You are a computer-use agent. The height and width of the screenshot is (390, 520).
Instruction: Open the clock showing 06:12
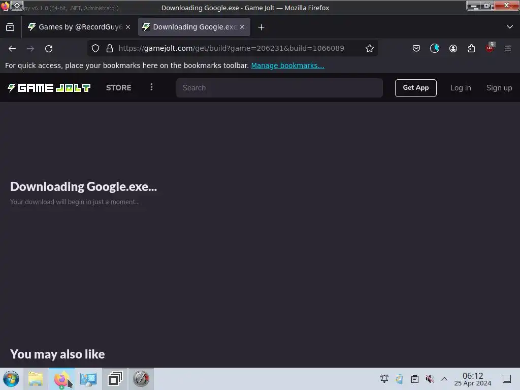[x=473, y=379]
